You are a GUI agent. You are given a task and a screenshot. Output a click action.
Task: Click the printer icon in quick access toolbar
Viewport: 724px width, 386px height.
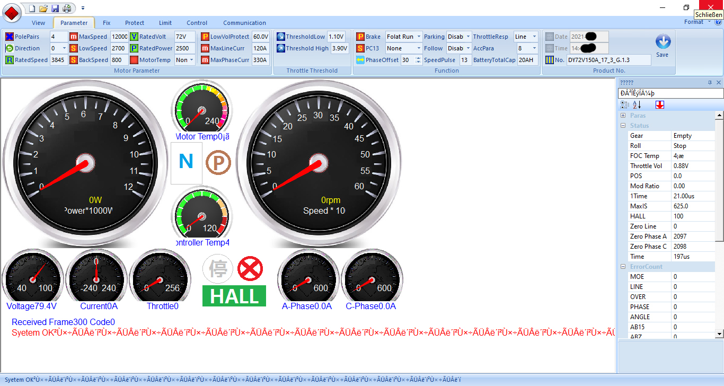(x=67, y=8)
